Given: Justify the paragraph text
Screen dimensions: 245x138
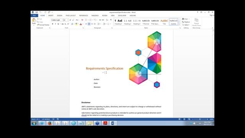Looking at the screenshot, I should [x=95, y=24].
